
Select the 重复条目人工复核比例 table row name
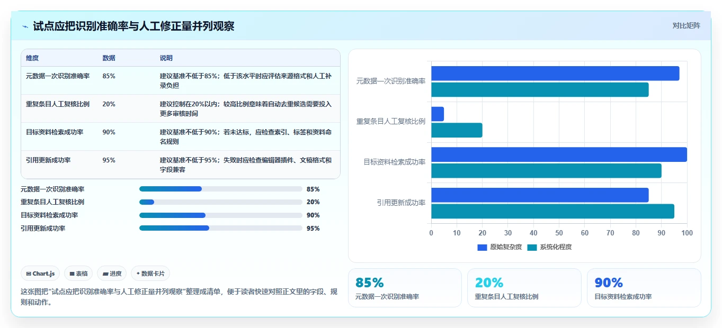point(58,104)
